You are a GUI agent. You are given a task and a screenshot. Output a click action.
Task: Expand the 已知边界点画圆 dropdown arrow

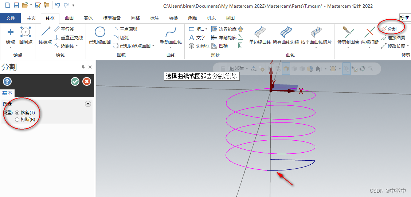coord(153,46)
